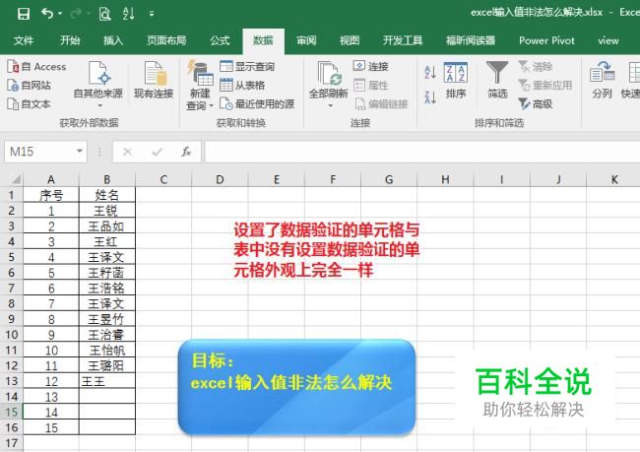This screenshot has height=452, width=640.
Task: Select cell containing 王浩铭
Action: pos(107,288)
